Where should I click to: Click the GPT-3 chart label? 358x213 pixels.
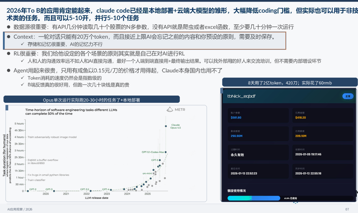(49, 189)
